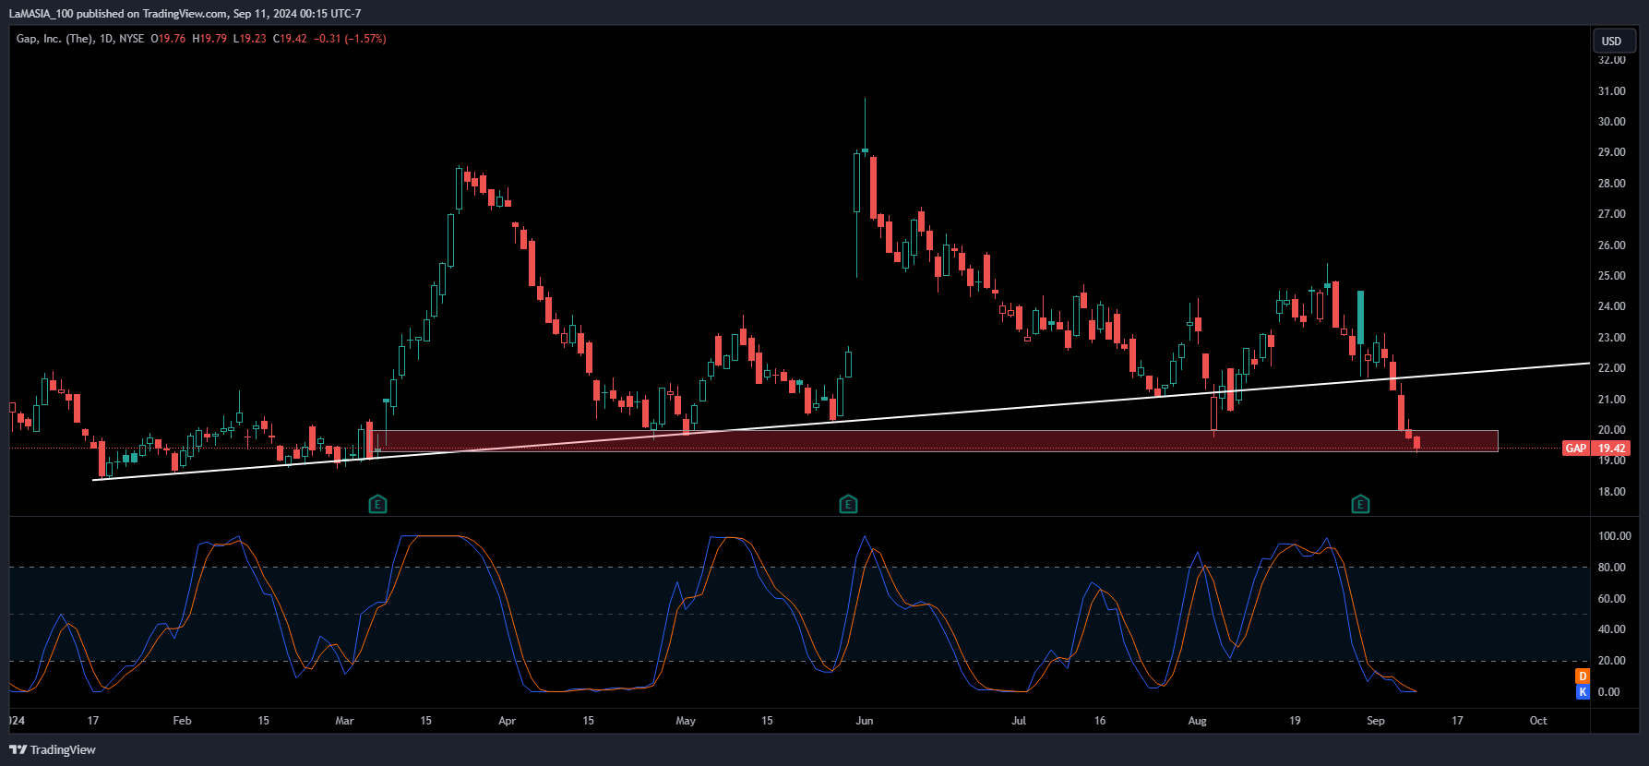Click the 22.00 price axis label
The width and height of the screenshot is (1649, 766).
[1612, 367]
